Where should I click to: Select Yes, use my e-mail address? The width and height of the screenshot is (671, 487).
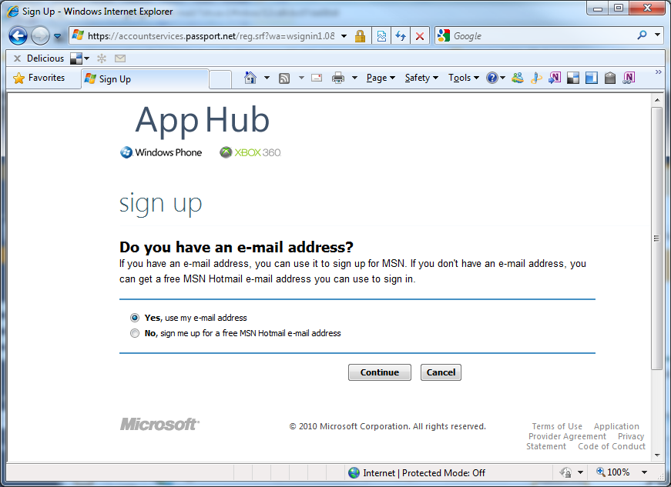point(135,318)
